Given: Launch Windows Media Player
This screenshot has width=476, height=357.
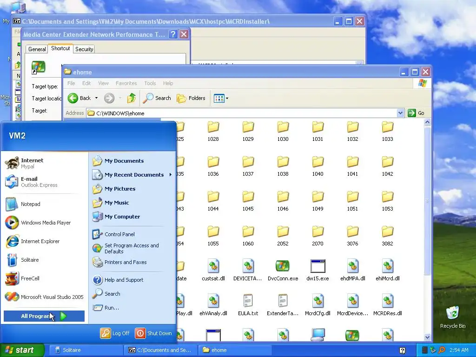Looking at the screenshot, I should (x=45, y=223).
